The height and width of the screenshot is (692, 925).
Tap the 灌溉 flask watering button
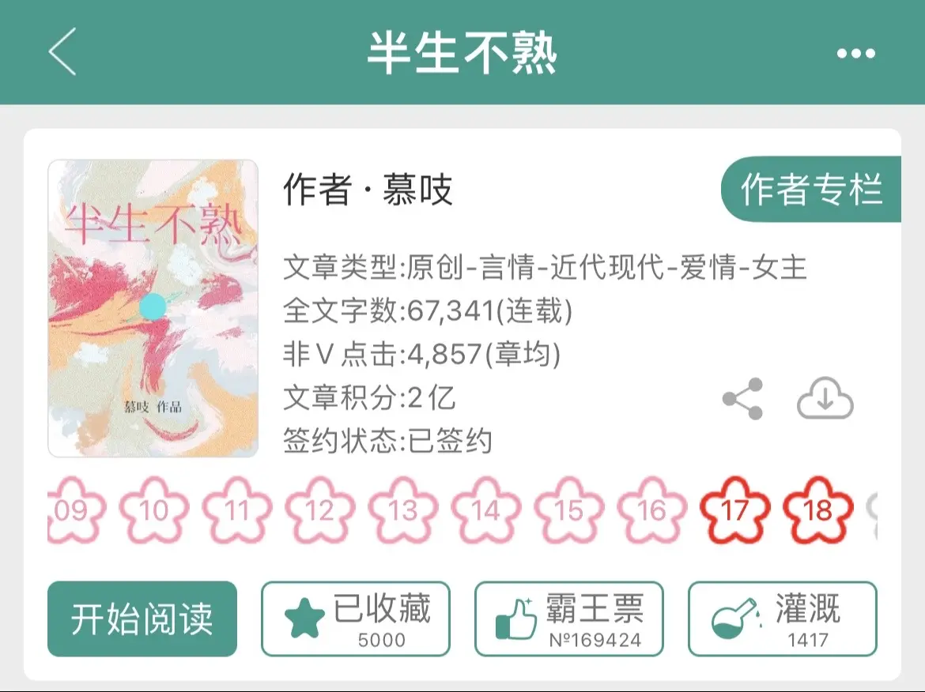click(x=783, y=619)
